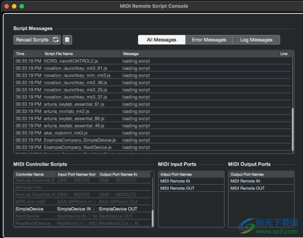Close the MIDI Remote Script Console window
The height and width of the screenshot is (238, 303).
(x=7, y=6)
